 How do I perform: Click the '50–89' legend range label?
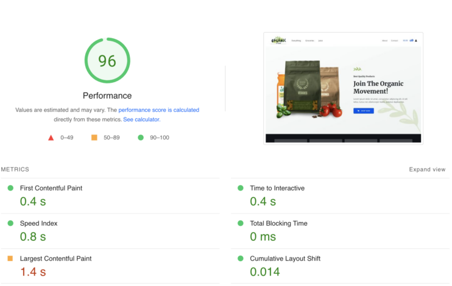(111, 138)
